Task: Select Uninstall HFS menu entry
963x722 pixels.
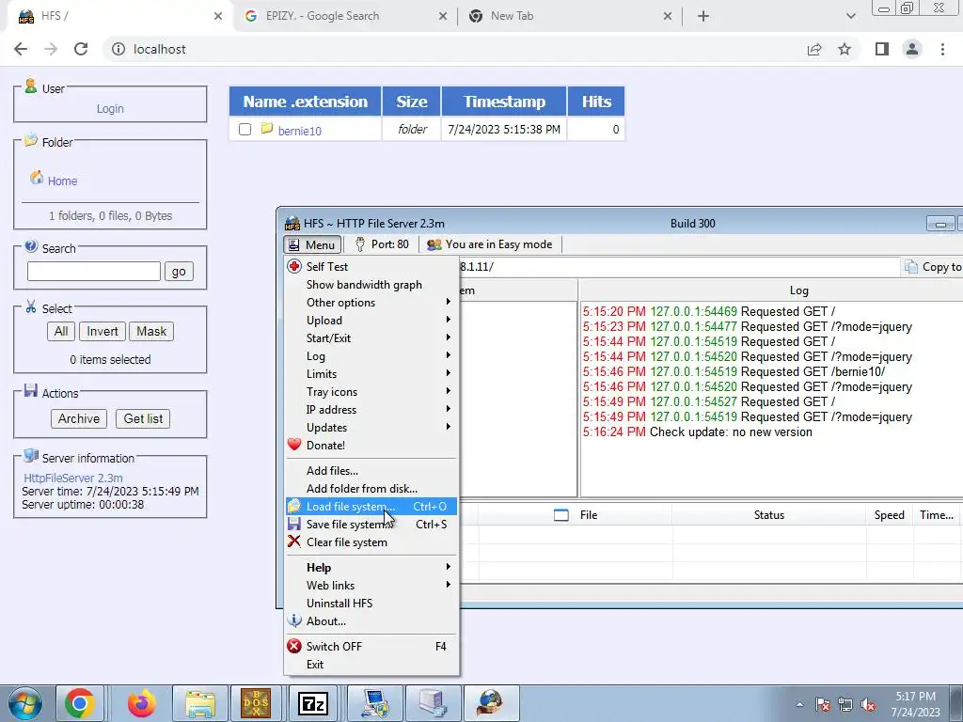Action: click(371, 603)
